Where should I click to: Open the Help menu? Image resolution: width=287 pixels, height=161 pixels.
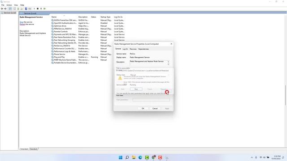click(x=22, y=5)
